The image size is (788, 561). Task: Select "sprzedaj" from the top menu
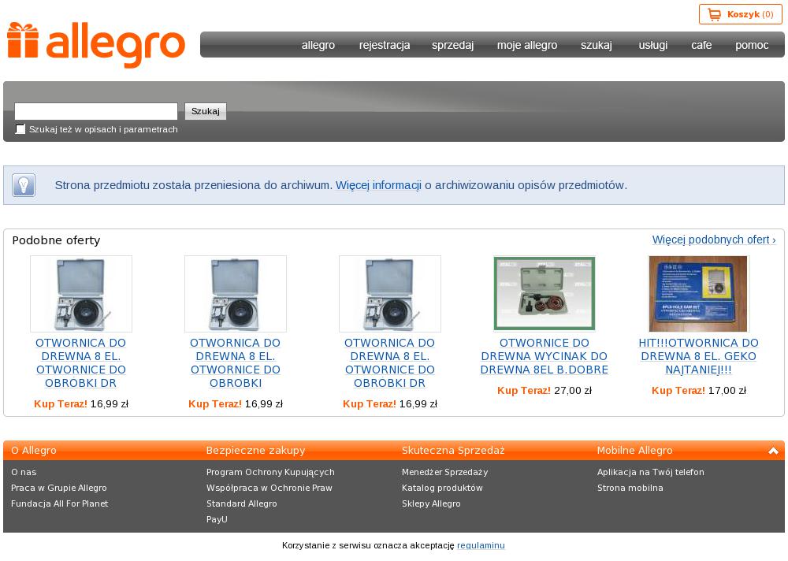coord(452,45)
